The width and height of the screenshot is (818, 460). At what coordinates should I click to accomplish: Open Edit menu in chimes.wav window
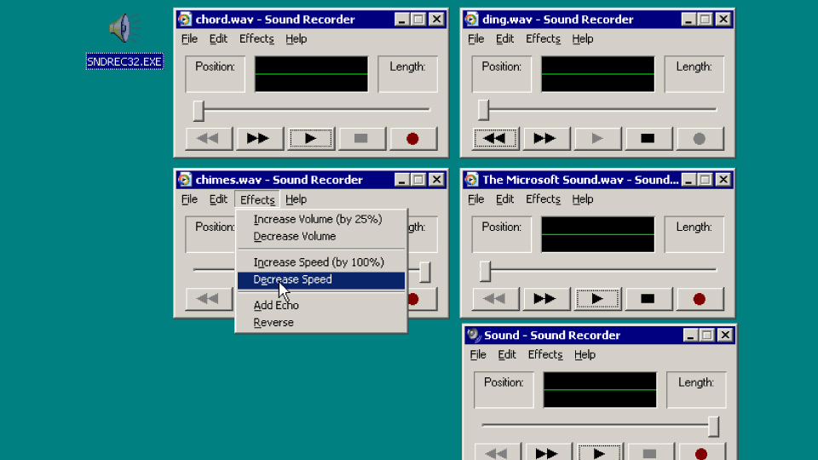[x=218, y=199]
